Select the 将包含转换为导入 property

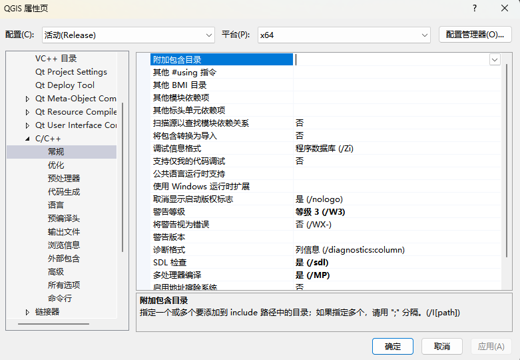184,136
